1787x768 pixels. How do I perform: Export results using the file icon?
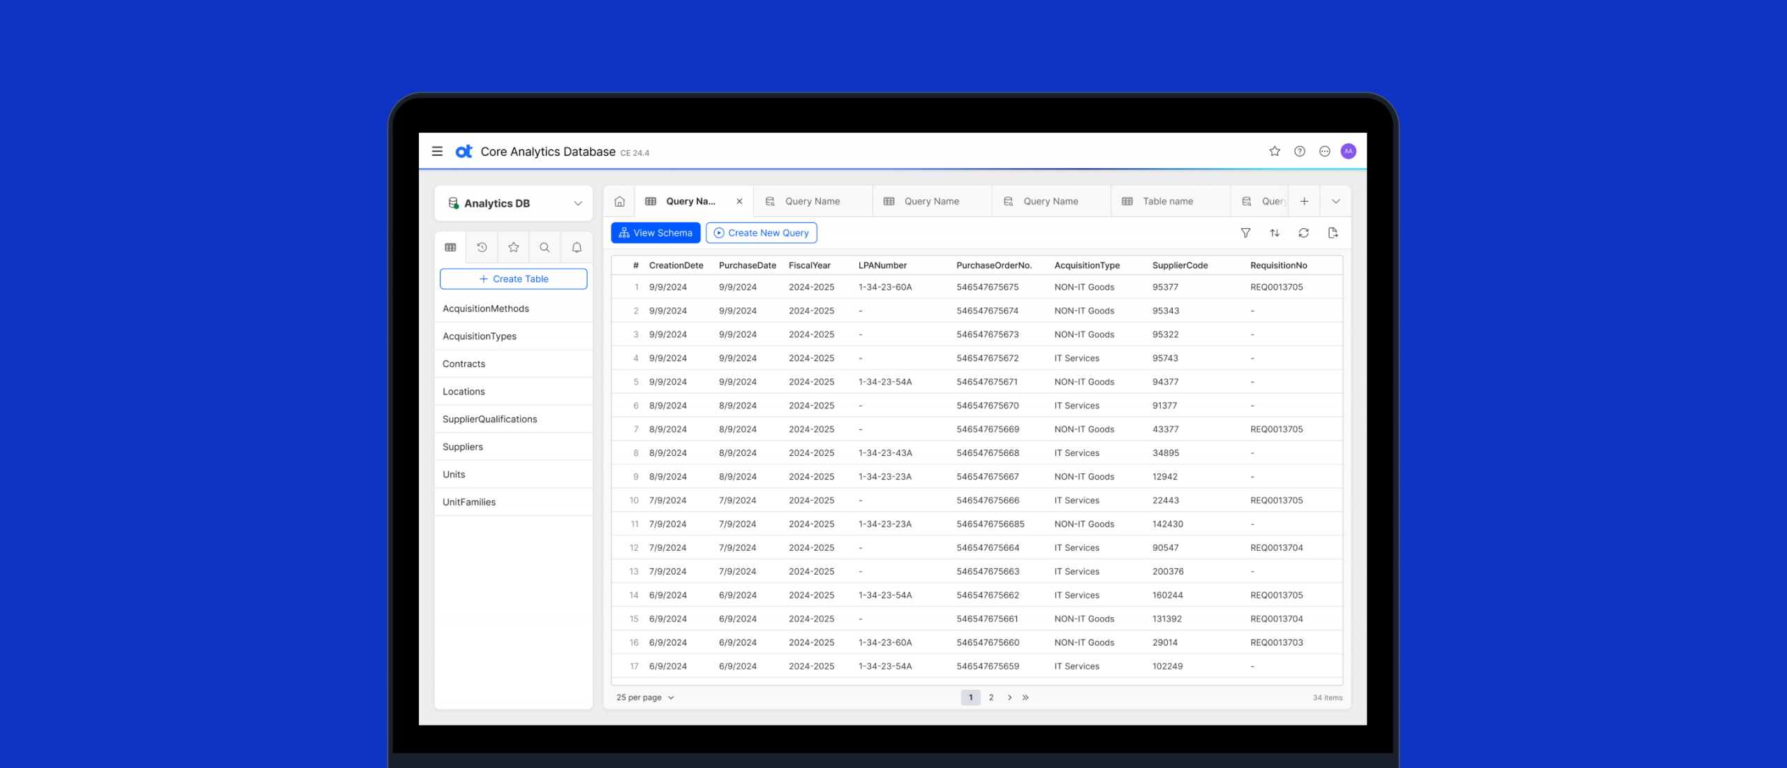(1333, 233)
